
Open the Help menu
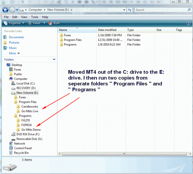click(45, 17)
